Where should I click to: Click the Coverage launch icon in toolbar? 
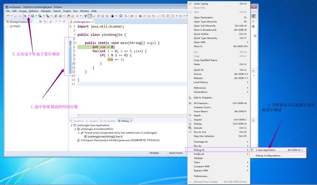40,16
